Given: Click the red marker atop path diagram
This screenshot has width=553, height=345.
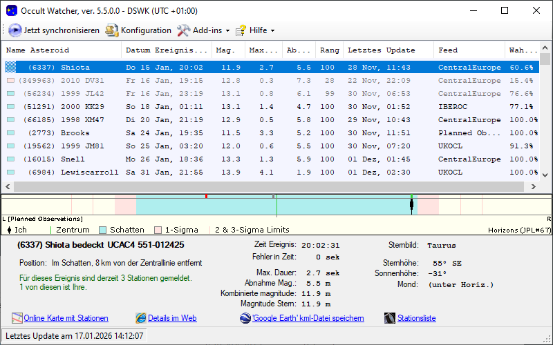Looking at the screenshot, I should tap(206, 196).
